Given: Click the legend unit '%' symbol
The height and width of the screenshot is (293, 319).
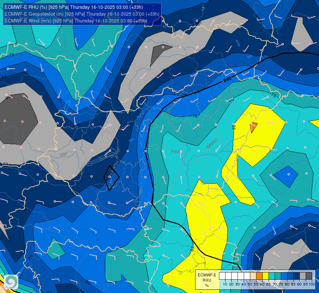Looking at the screenshot, I should (207, 286).
